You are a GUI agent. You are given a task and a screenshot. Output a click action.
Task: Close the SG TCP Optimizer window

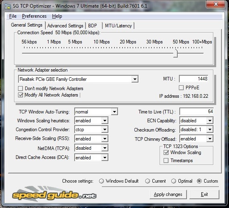click(215, 4)
